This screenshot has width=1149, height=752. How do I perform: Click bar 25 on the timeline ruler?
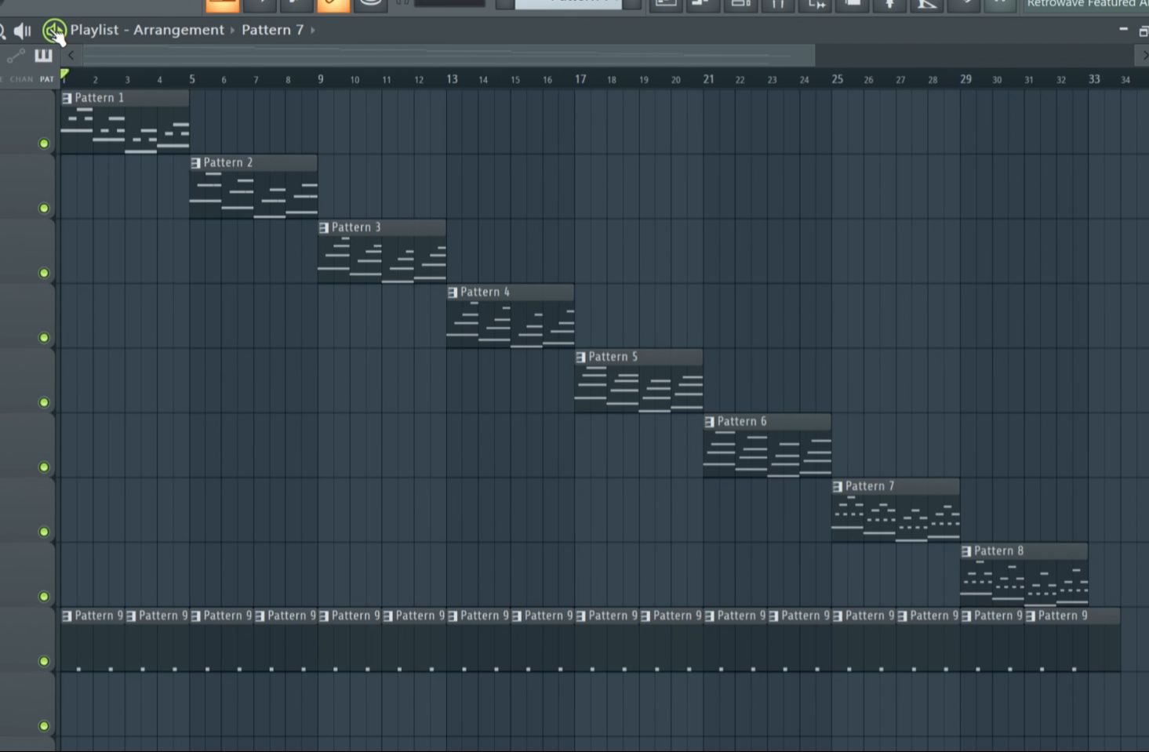pos(838,79)
